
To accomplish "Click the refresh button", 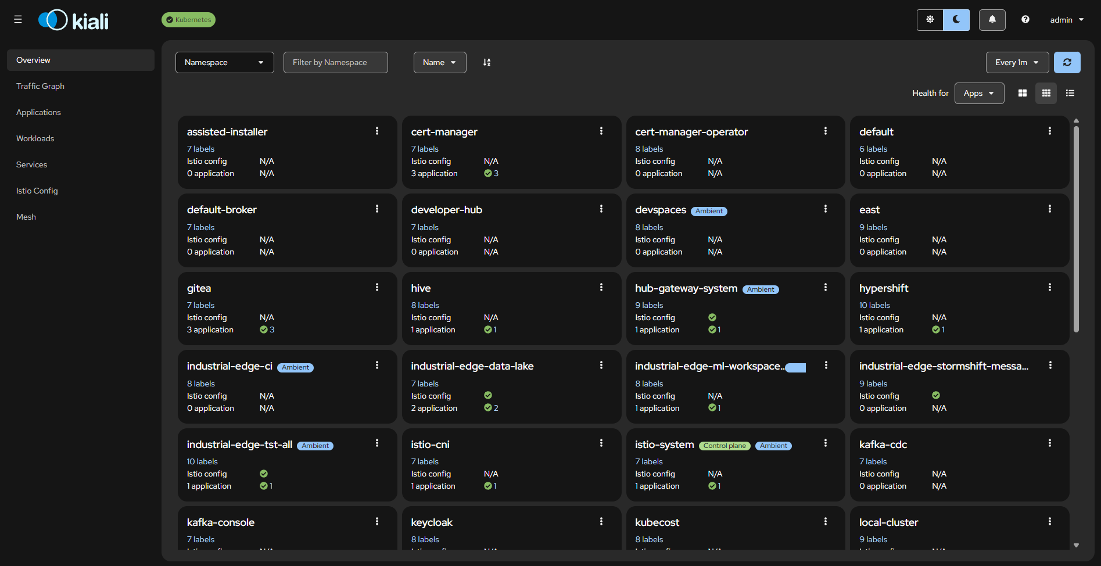I will 1067,62.
